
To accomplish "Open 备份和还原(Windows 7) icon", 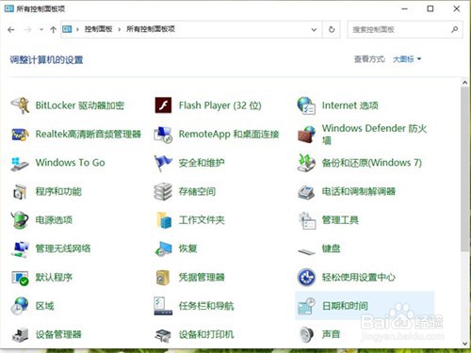I will [306, 163].
